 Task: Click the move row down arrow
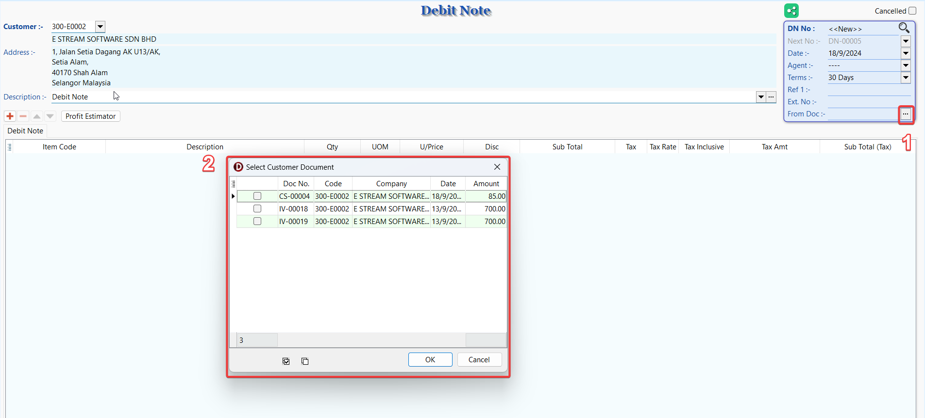tap(50, 116)
